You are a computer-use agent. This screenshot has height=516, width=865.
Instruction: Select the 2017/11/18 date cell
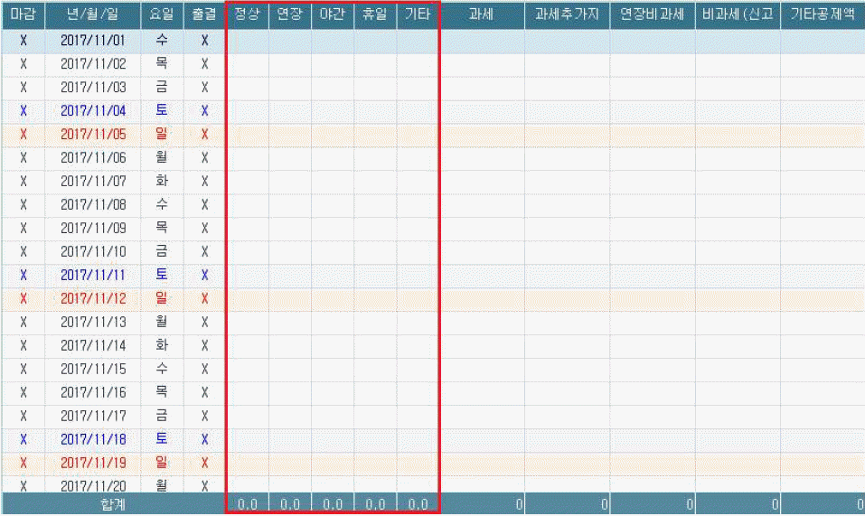click(93, 440)
